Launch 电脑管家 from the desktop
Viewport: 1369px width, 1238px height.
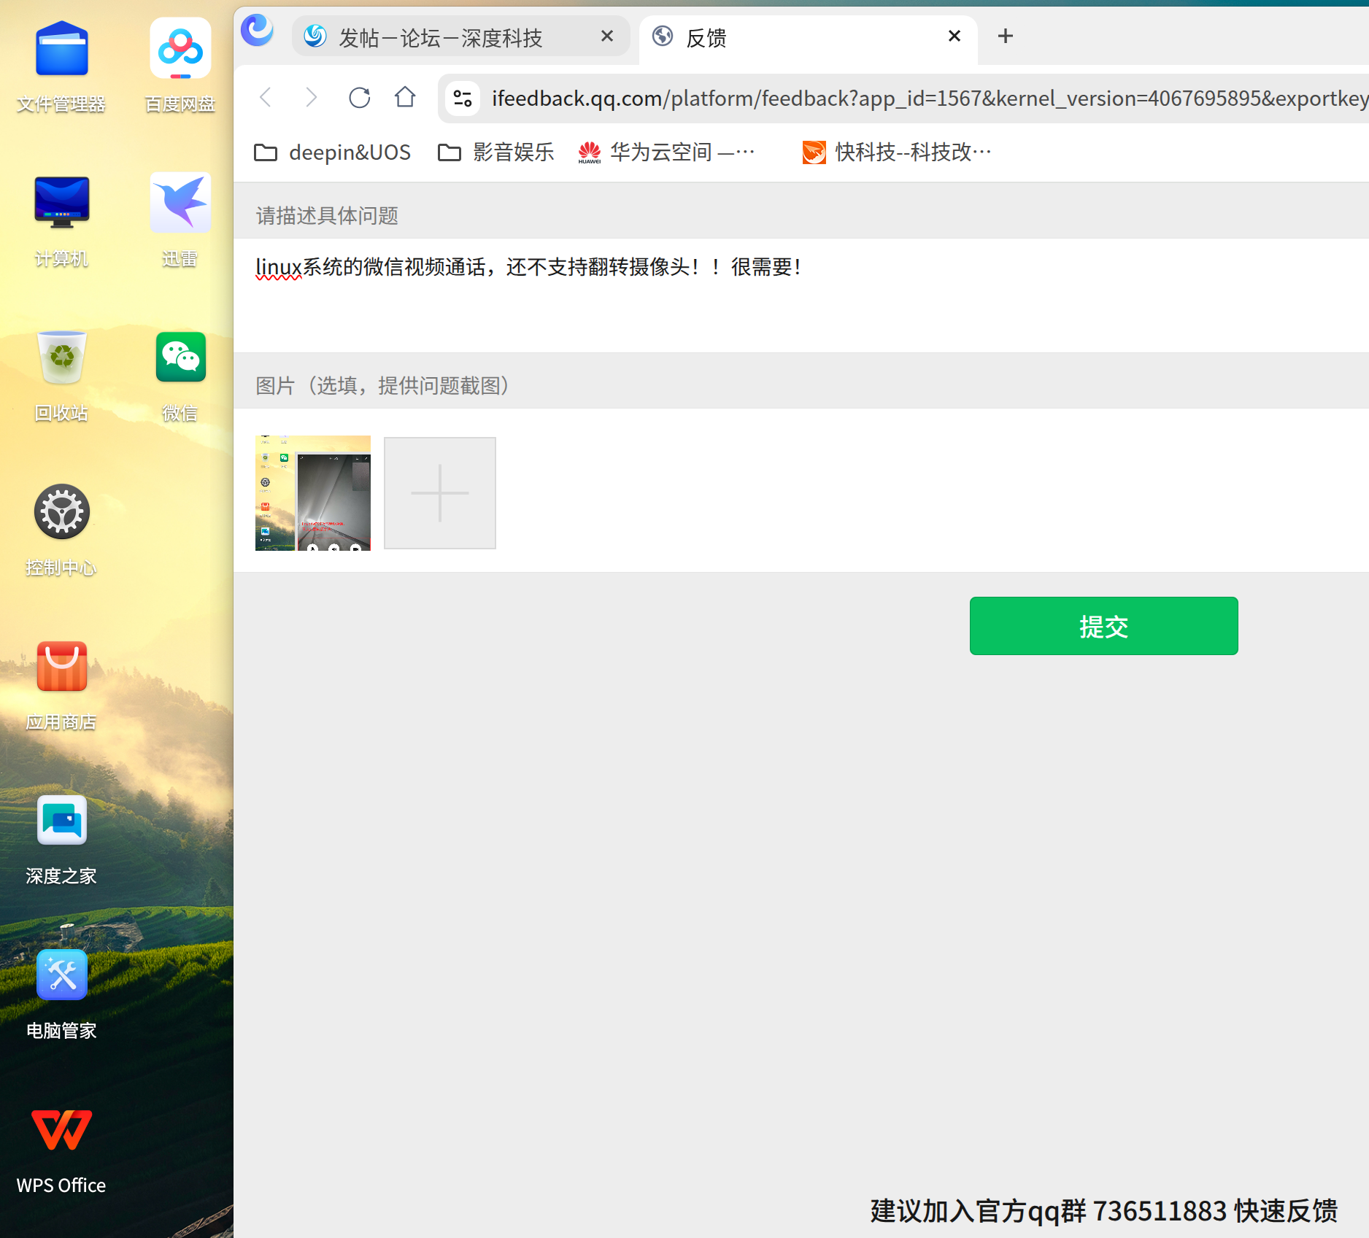pos(61,994)
